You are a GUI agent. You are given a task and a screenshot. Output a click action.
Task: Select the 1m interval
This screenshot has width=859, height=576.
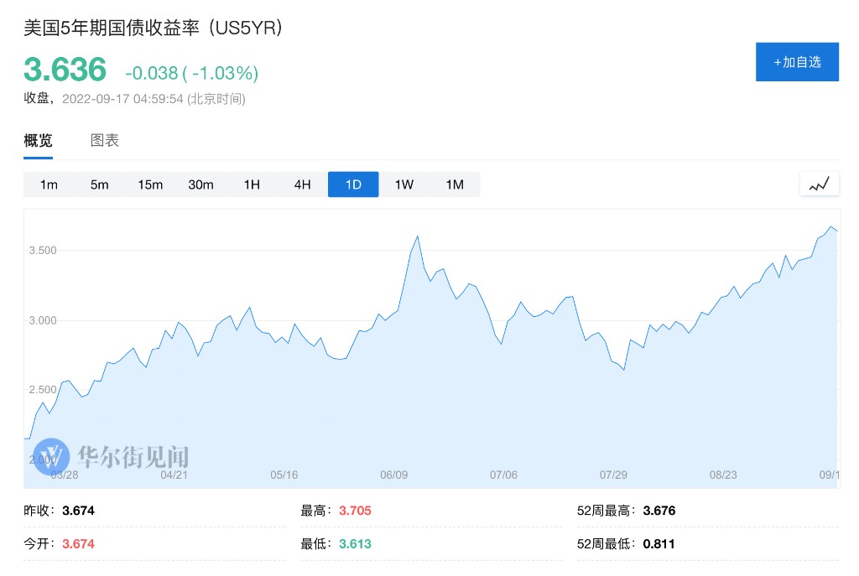pyautogui.click(x=49, y=184)
